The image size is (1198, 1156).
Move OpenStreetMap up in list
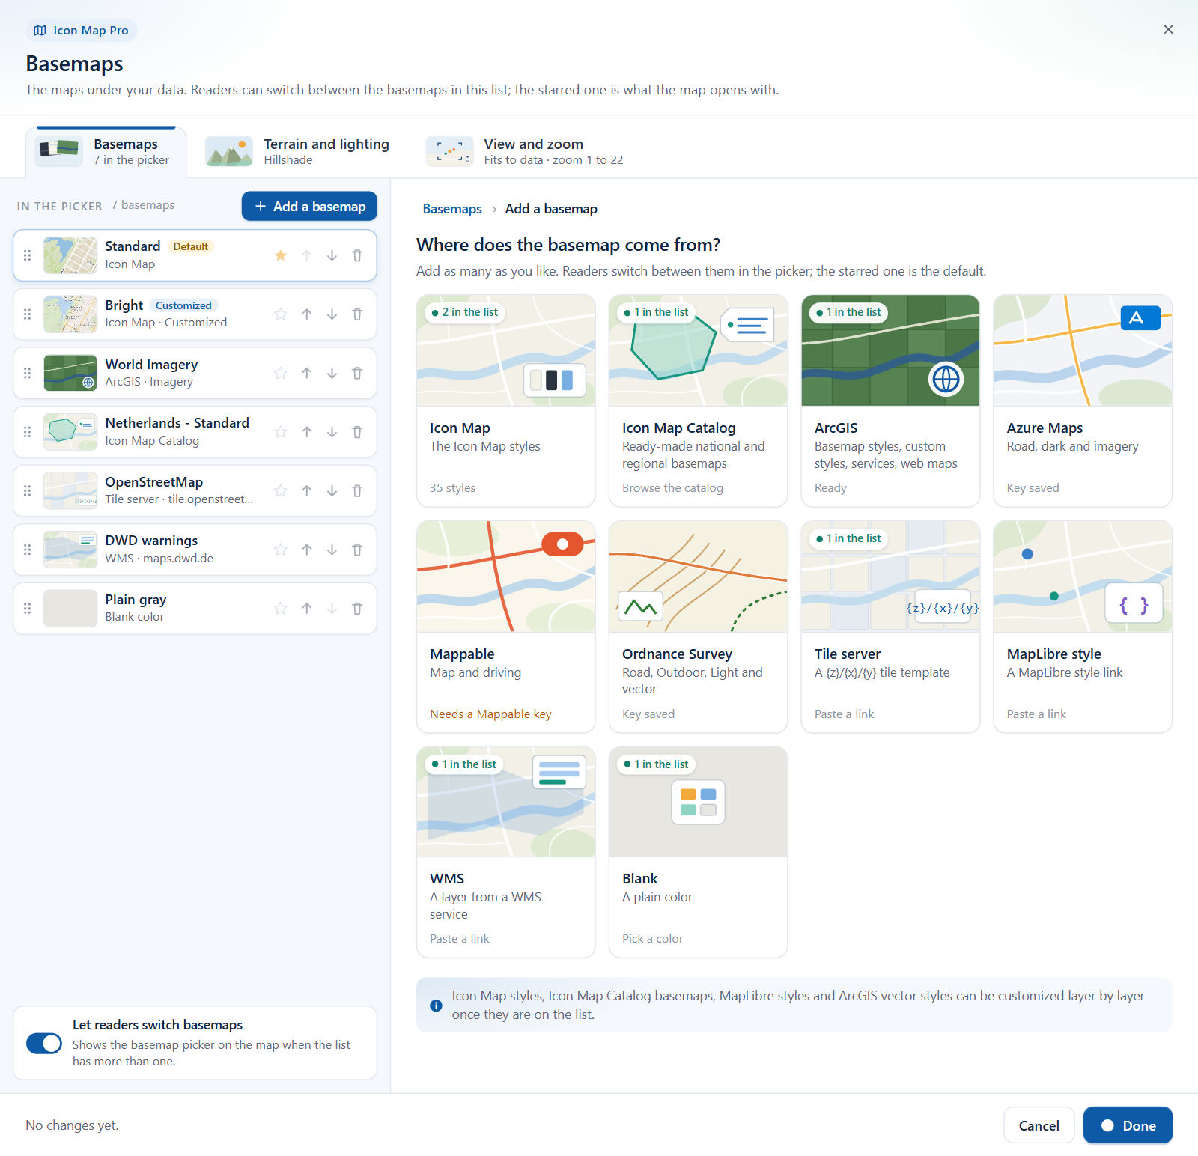coord(307,490)
